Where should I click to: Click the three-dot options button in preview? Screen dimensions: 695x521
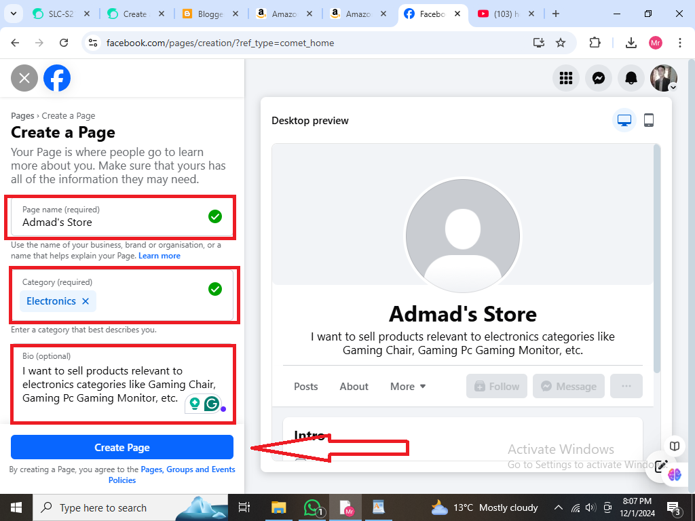tap(626, 386)
